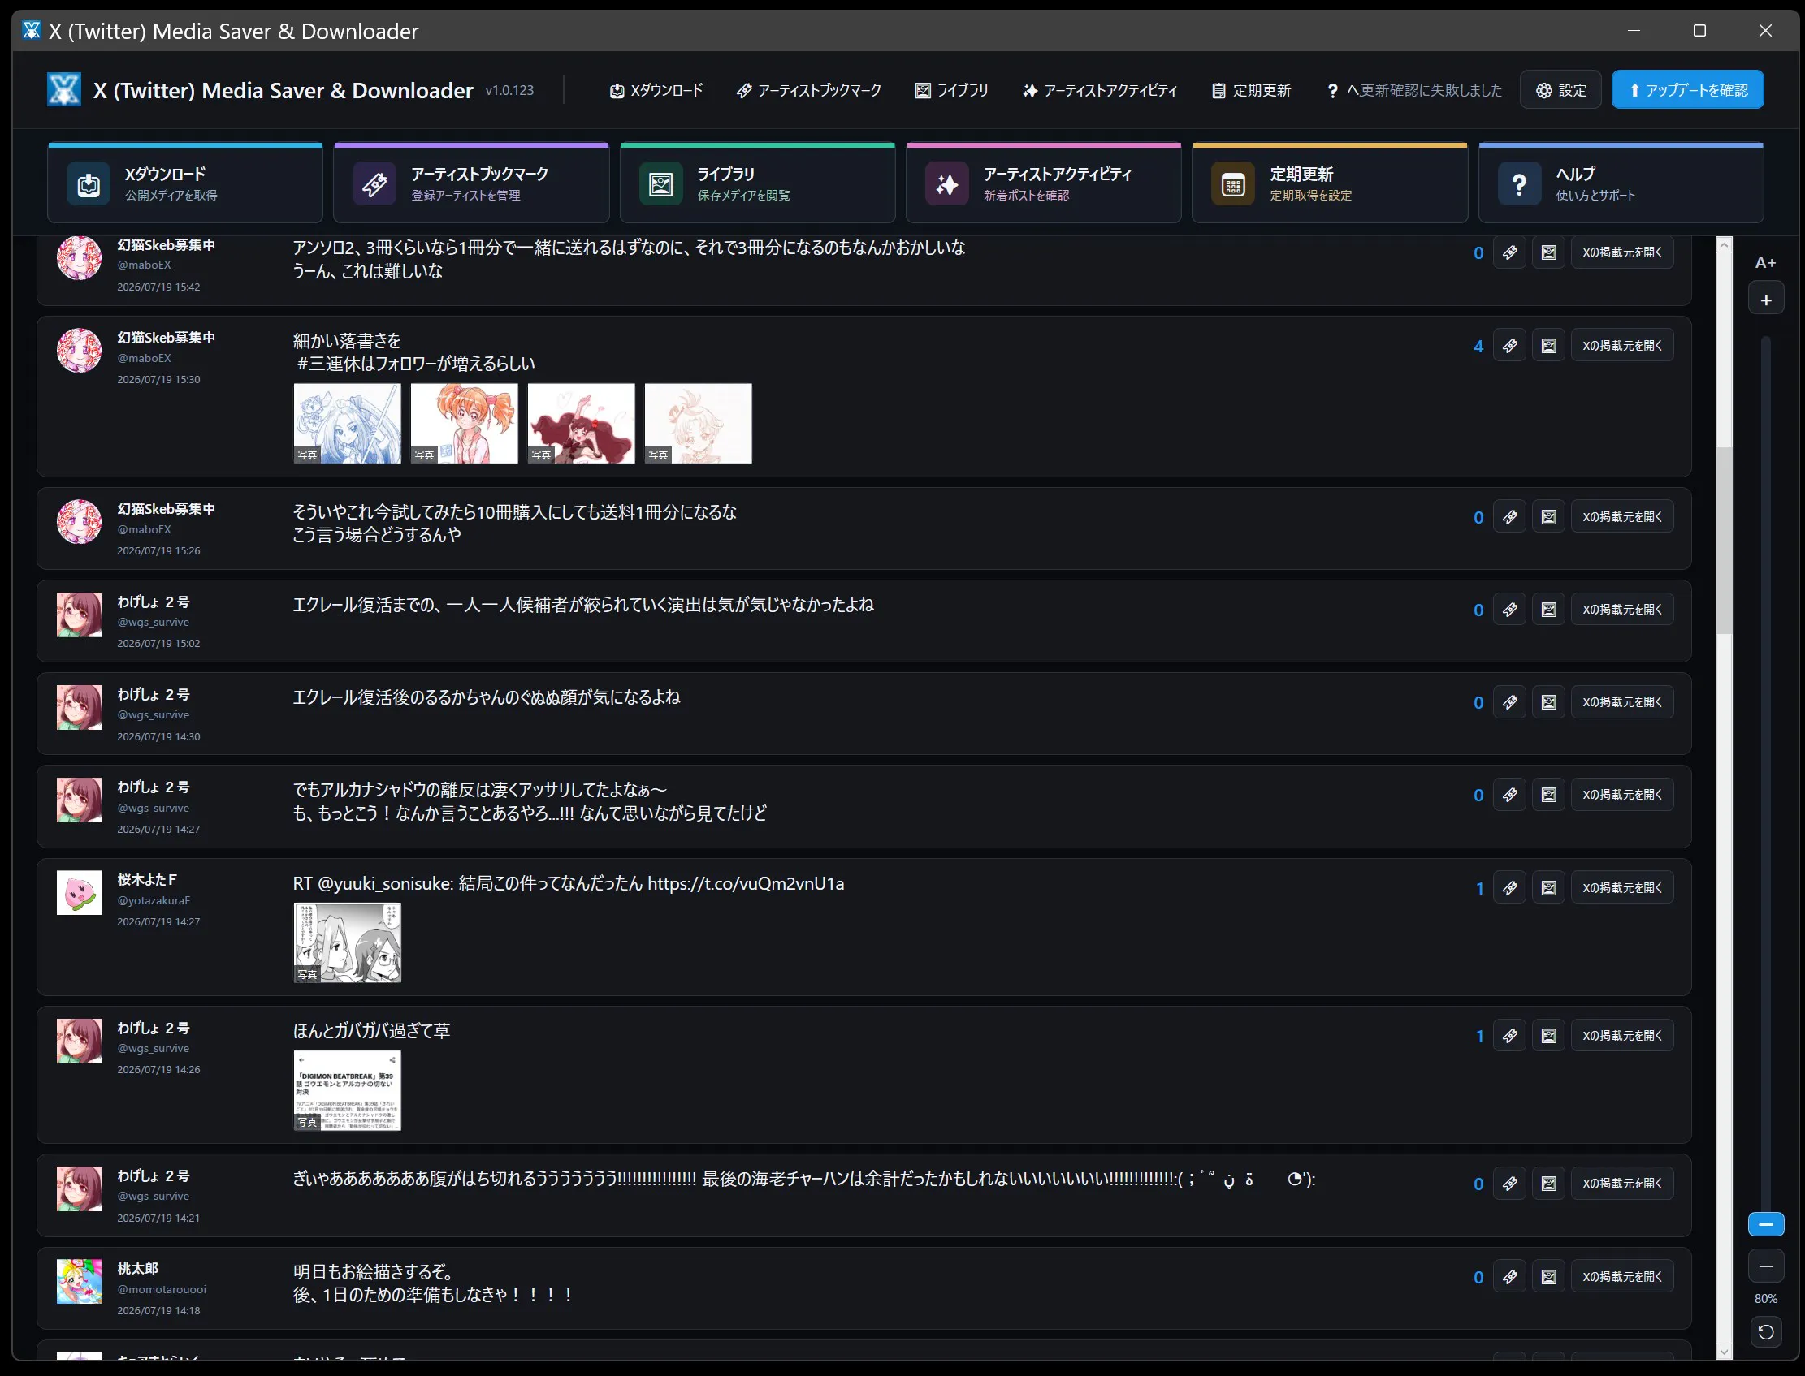
Task: Open the Xダウンロード card with download icon
Action: [185, 183]
